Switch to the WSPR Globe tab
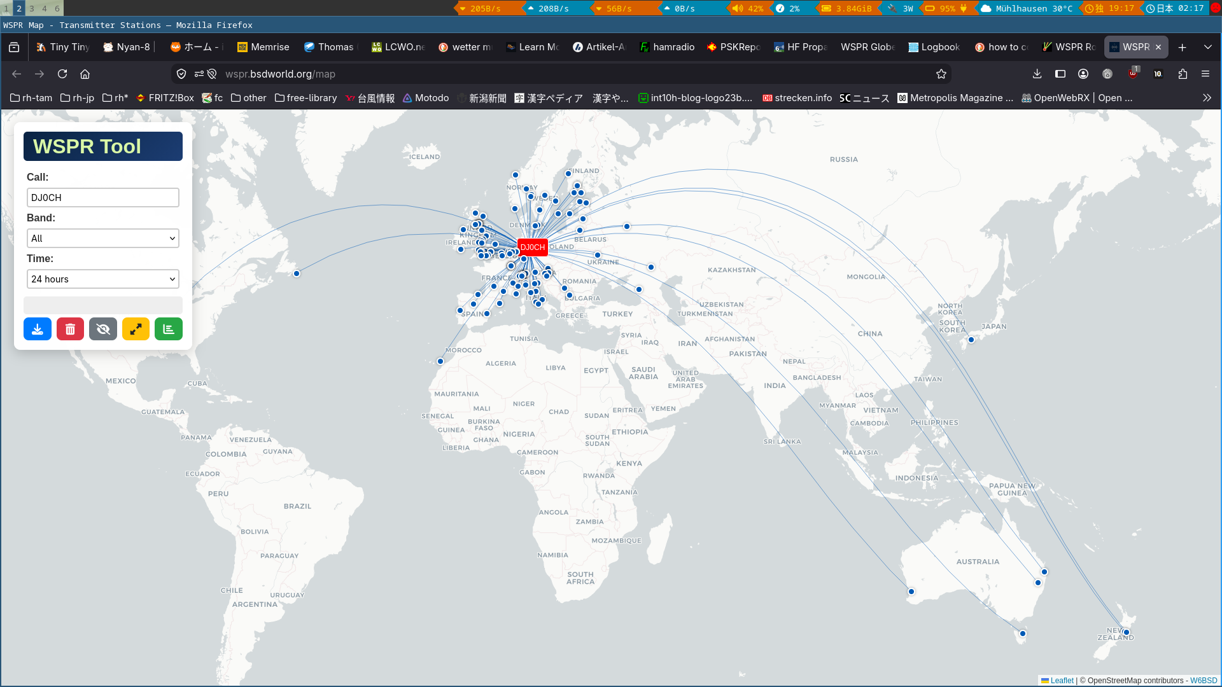The width and height of the screenshot is (1222, 687). click(x=867, y=47)
